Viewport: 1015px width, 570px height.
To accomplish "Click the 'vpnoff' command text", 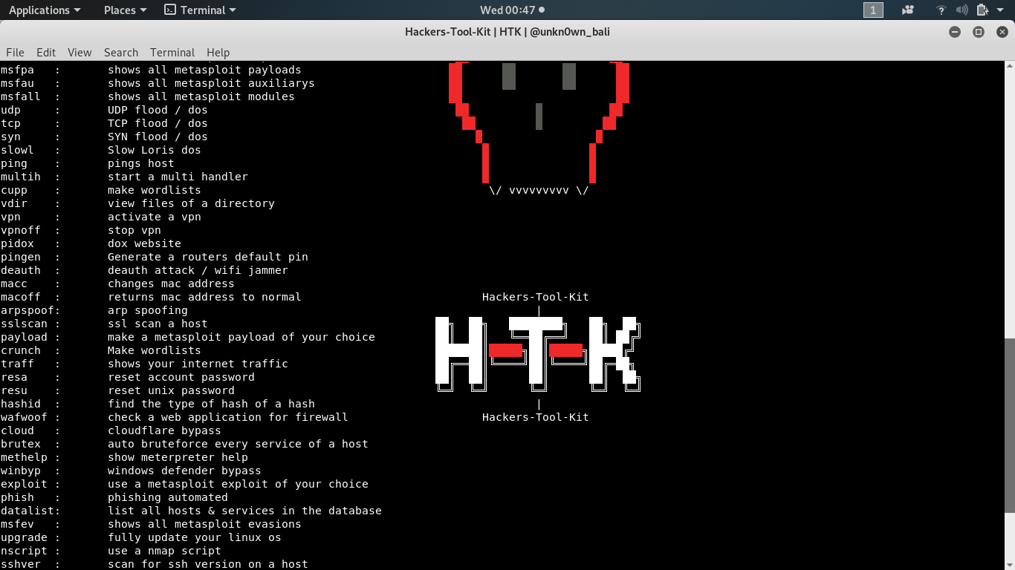I will point(21,230).
